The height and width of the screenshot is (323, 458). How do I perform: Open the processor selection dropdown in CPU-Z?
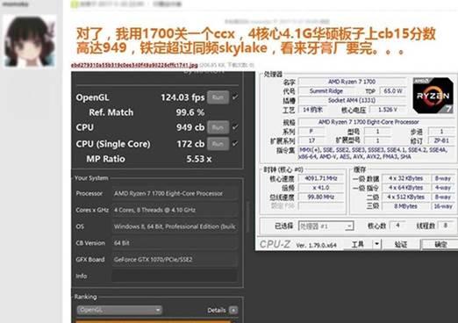point(326,226)
